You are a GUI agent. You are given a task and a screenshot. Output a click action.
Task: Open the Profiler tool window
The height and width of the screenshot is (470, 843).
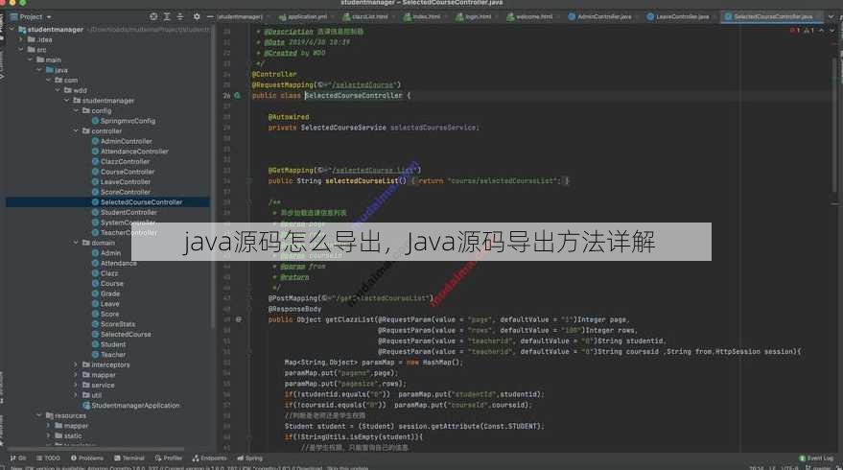(169, 458)
